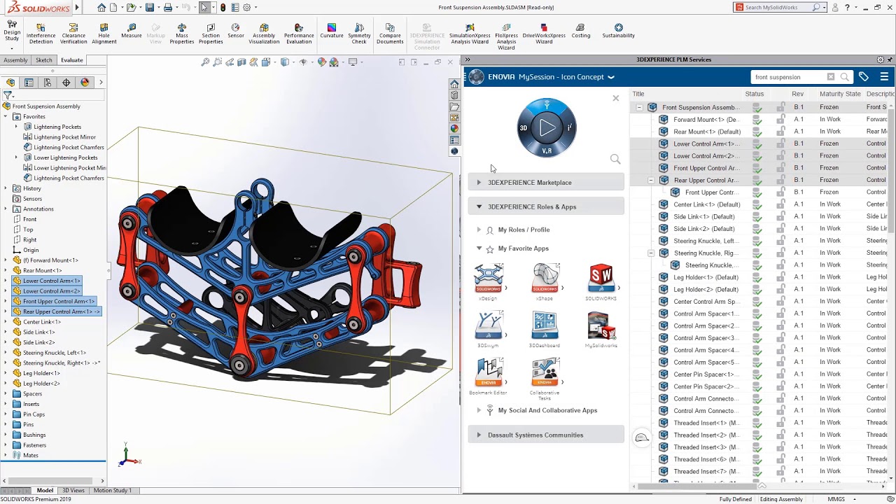
Task: Open Assembly Visualization
Action: coord(264,34)
